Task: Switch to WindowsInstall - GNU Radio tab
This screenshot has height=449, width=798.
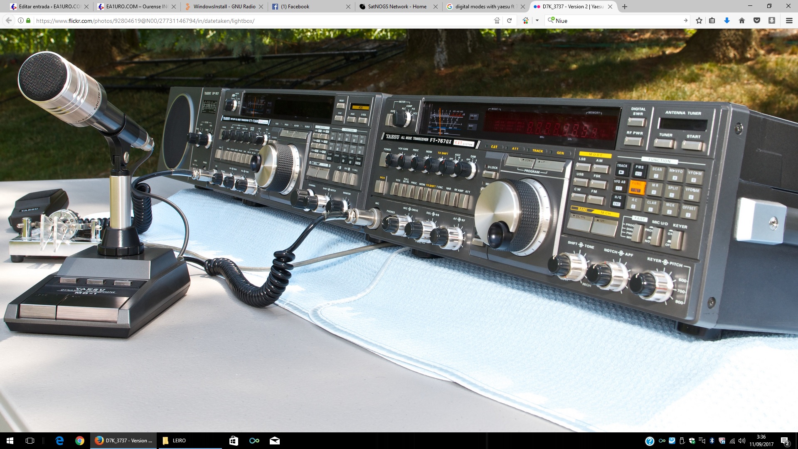Action: (224, 7)
